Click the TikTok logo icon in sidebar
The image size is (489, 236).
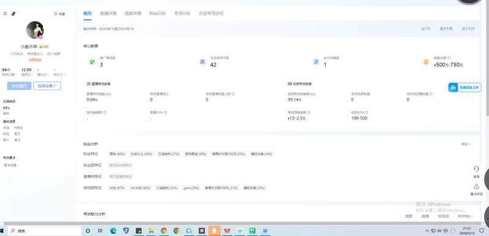(x=13, y=13)
